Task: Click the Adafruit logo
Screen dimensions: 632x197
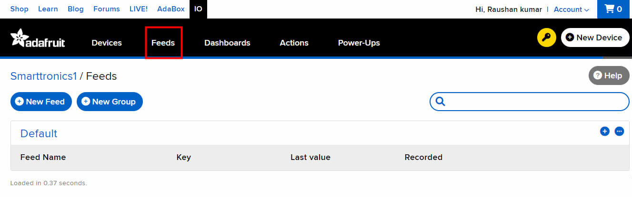Action: [38, 39]
